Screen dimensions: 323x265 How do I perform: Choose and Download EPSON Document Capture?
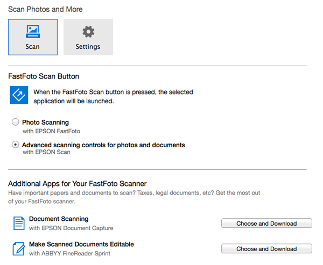click(266, 223)
